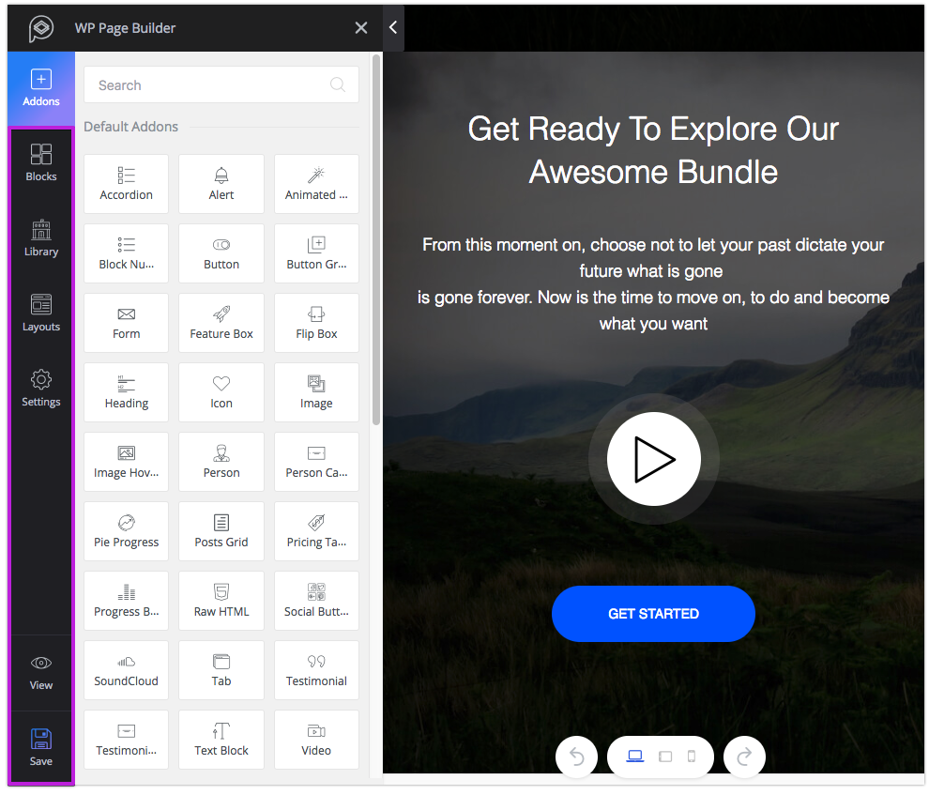
Task: Select the Social Button addon
Action: point(316,600)
